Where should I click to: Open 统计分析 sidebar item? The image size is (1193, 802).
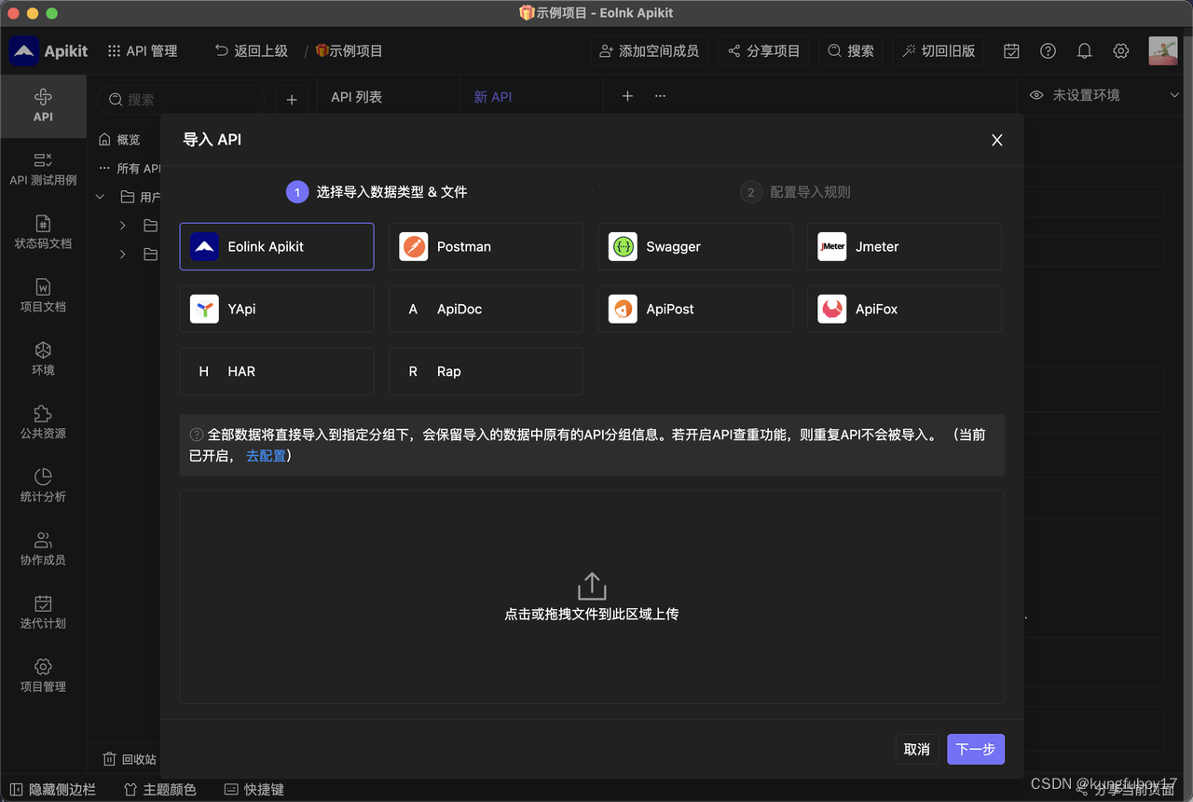[x=43, y=486]
